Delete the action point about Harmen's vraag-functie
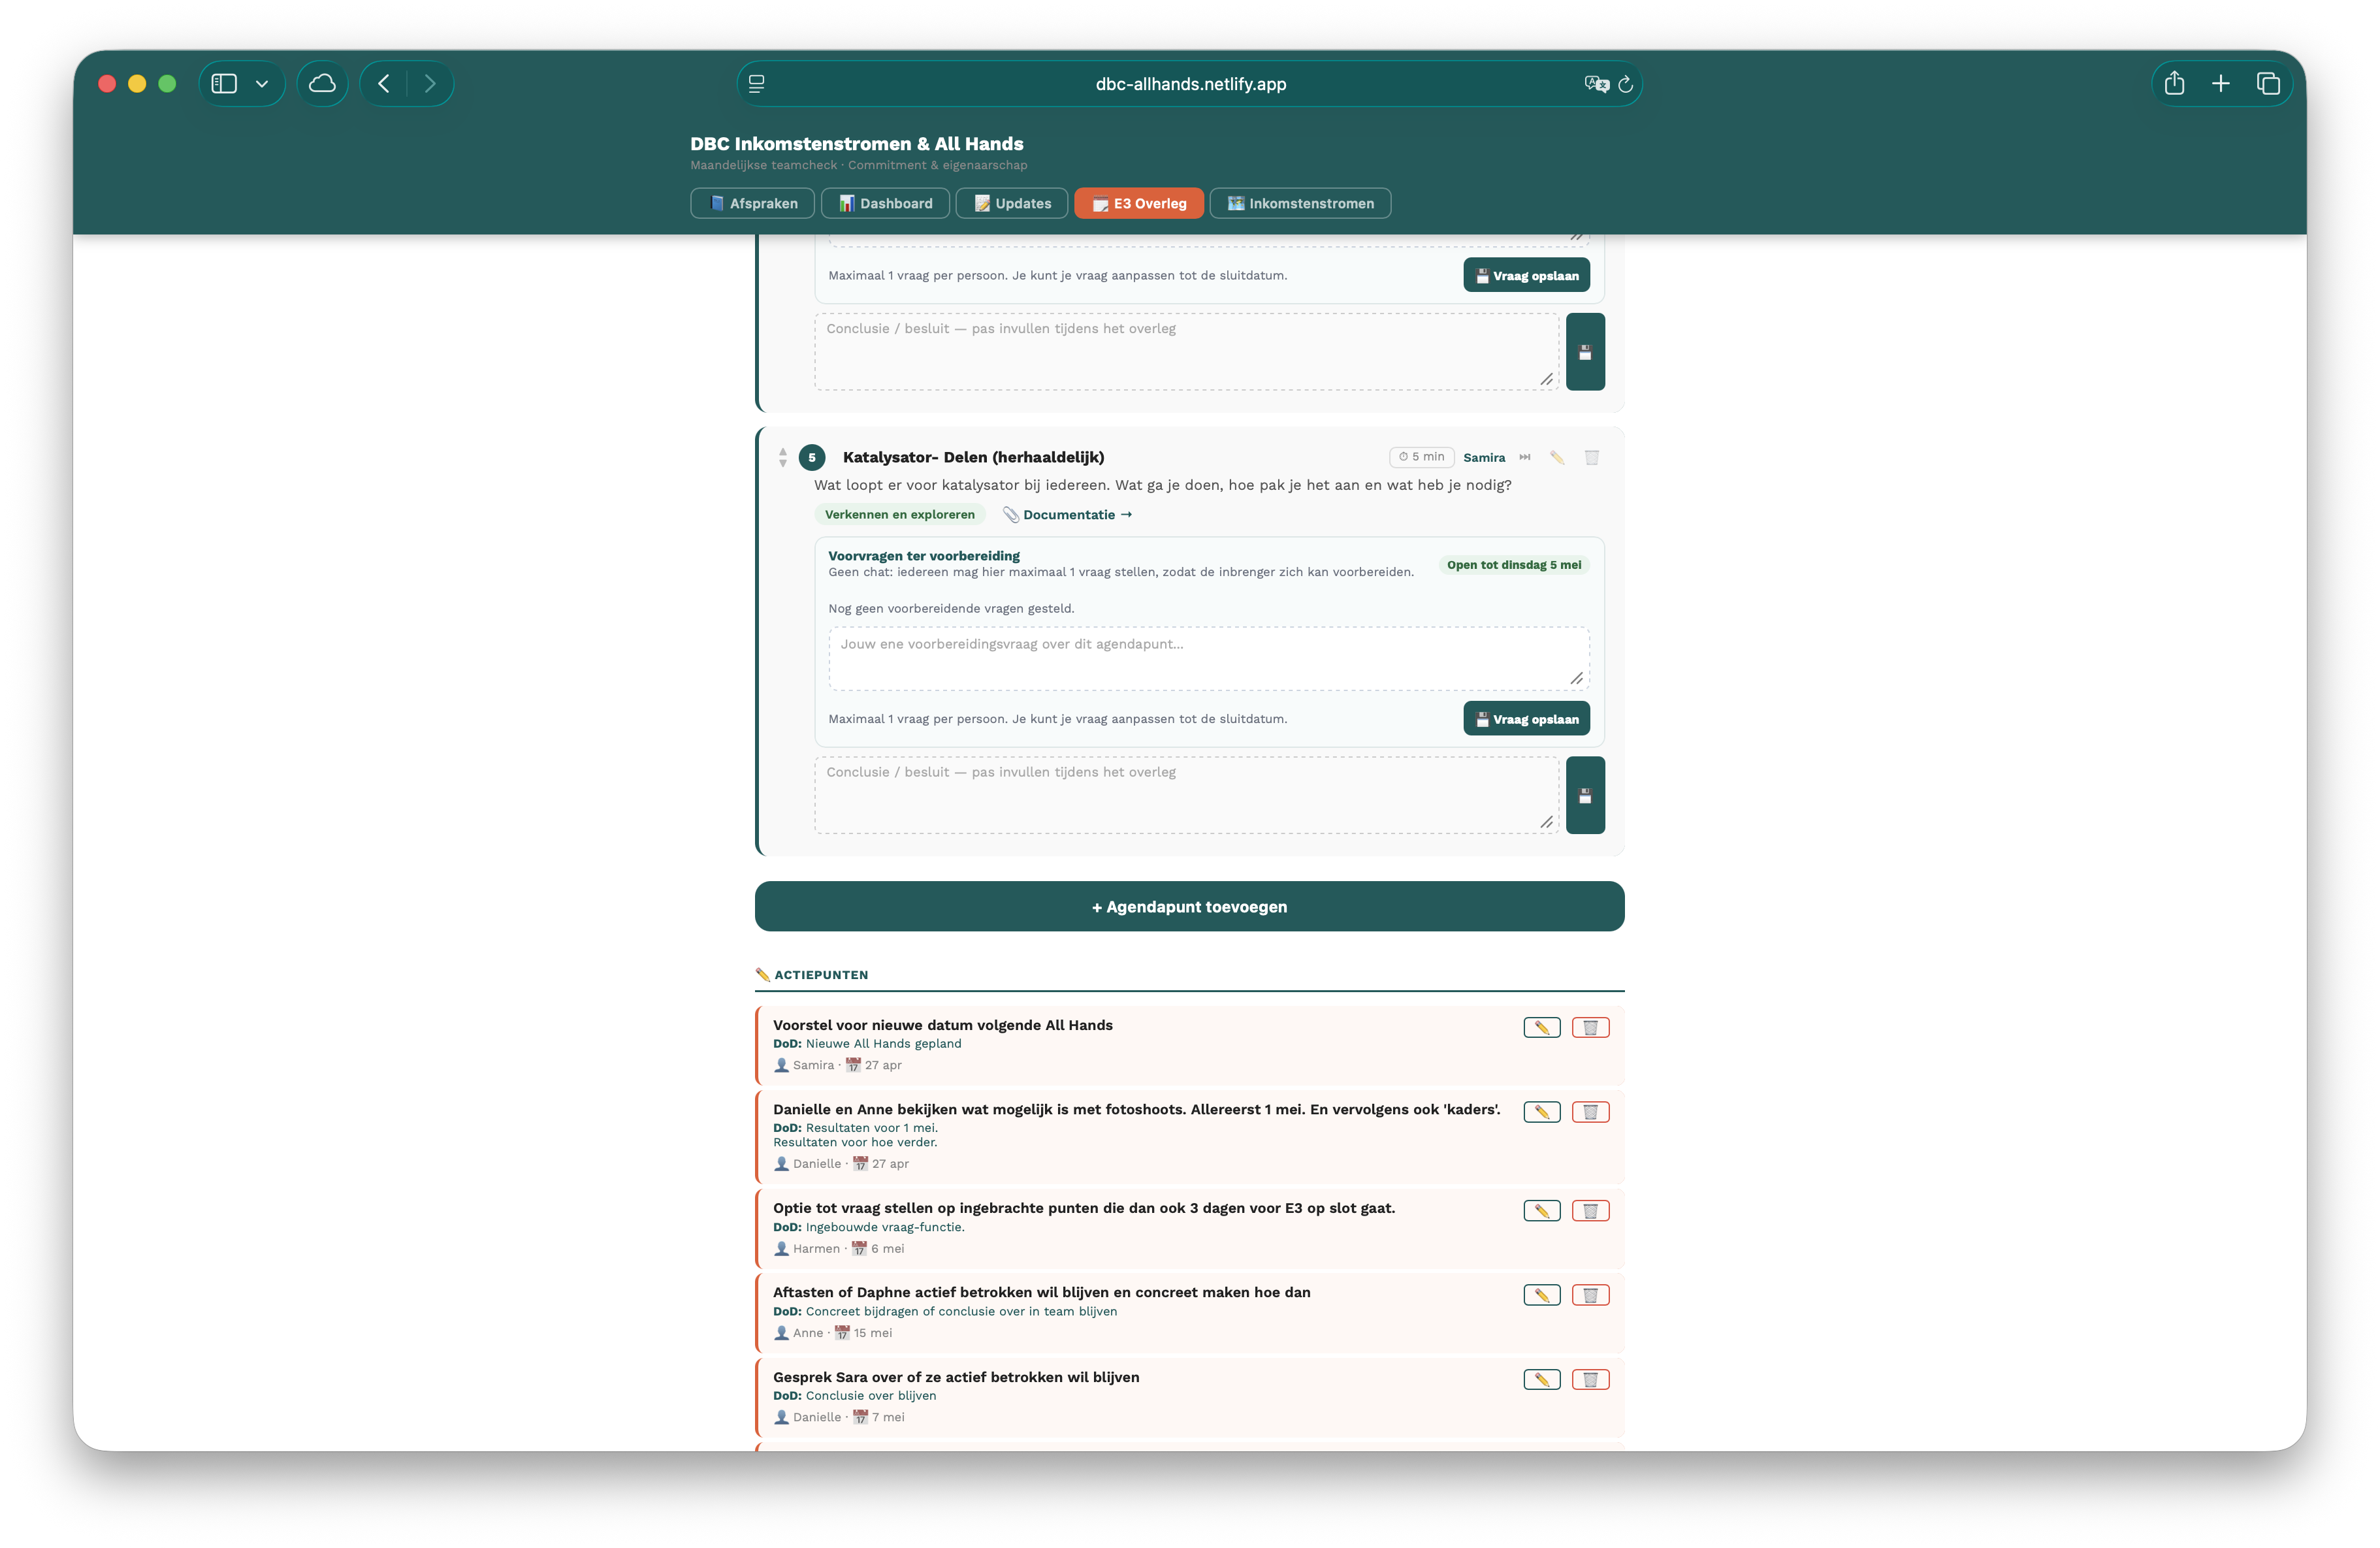The width and height of the screenshot is (2380, 1548). point(1592,1211)
